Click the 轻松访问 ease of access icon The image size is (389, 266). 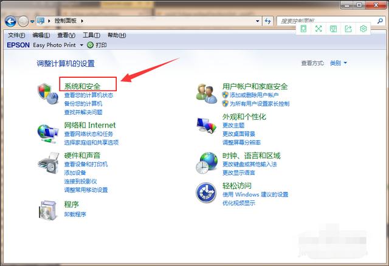[x=206, y=193]
